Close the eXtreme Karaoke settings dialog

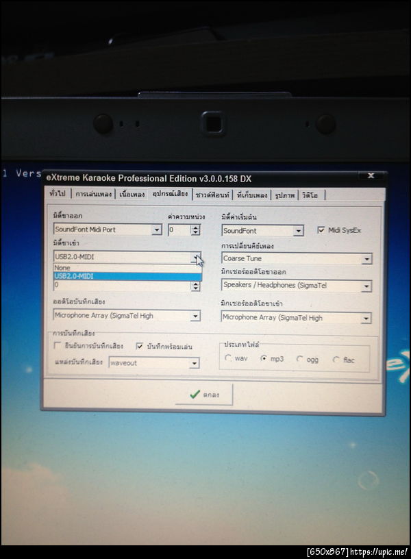click(x=371, y=175)
